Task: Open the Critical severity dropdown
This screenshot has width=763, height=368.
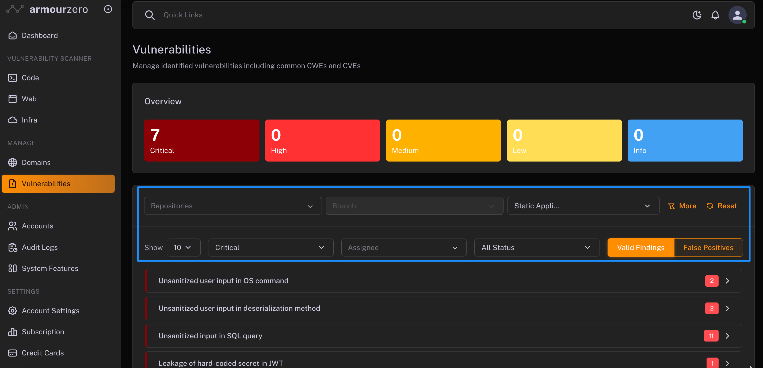Action: point(270,247)
